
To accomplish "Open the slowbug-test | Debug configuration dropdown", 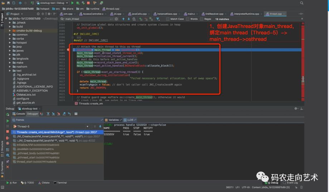I will pos(52,3).
